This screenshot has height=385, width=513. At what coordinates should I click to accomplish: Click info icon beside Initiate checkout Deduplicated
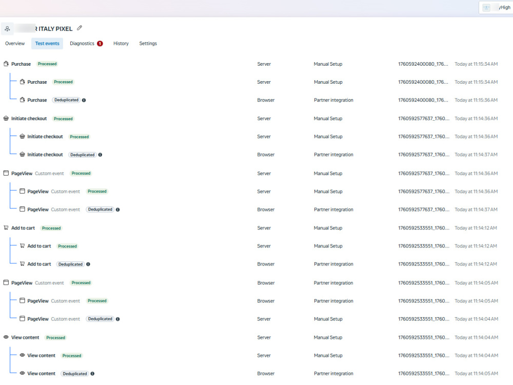coord(100,155)
